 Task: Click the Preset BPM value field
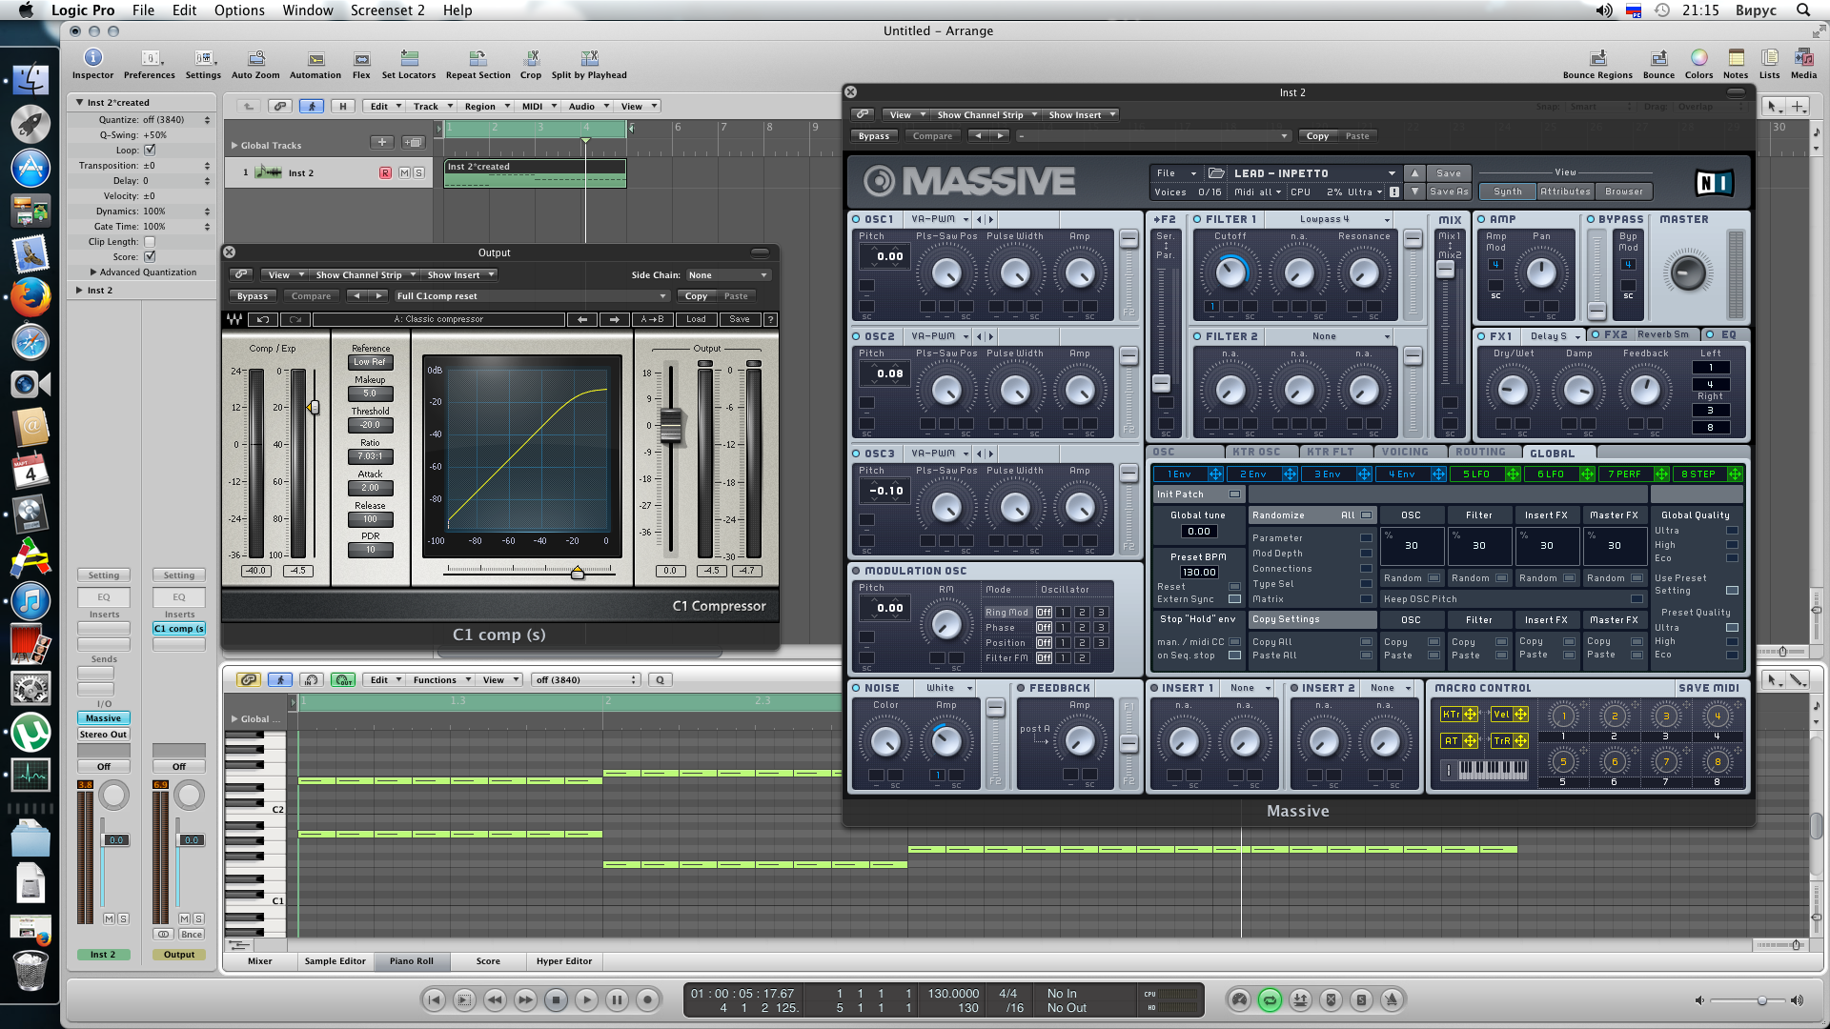tap(1198, 573)
